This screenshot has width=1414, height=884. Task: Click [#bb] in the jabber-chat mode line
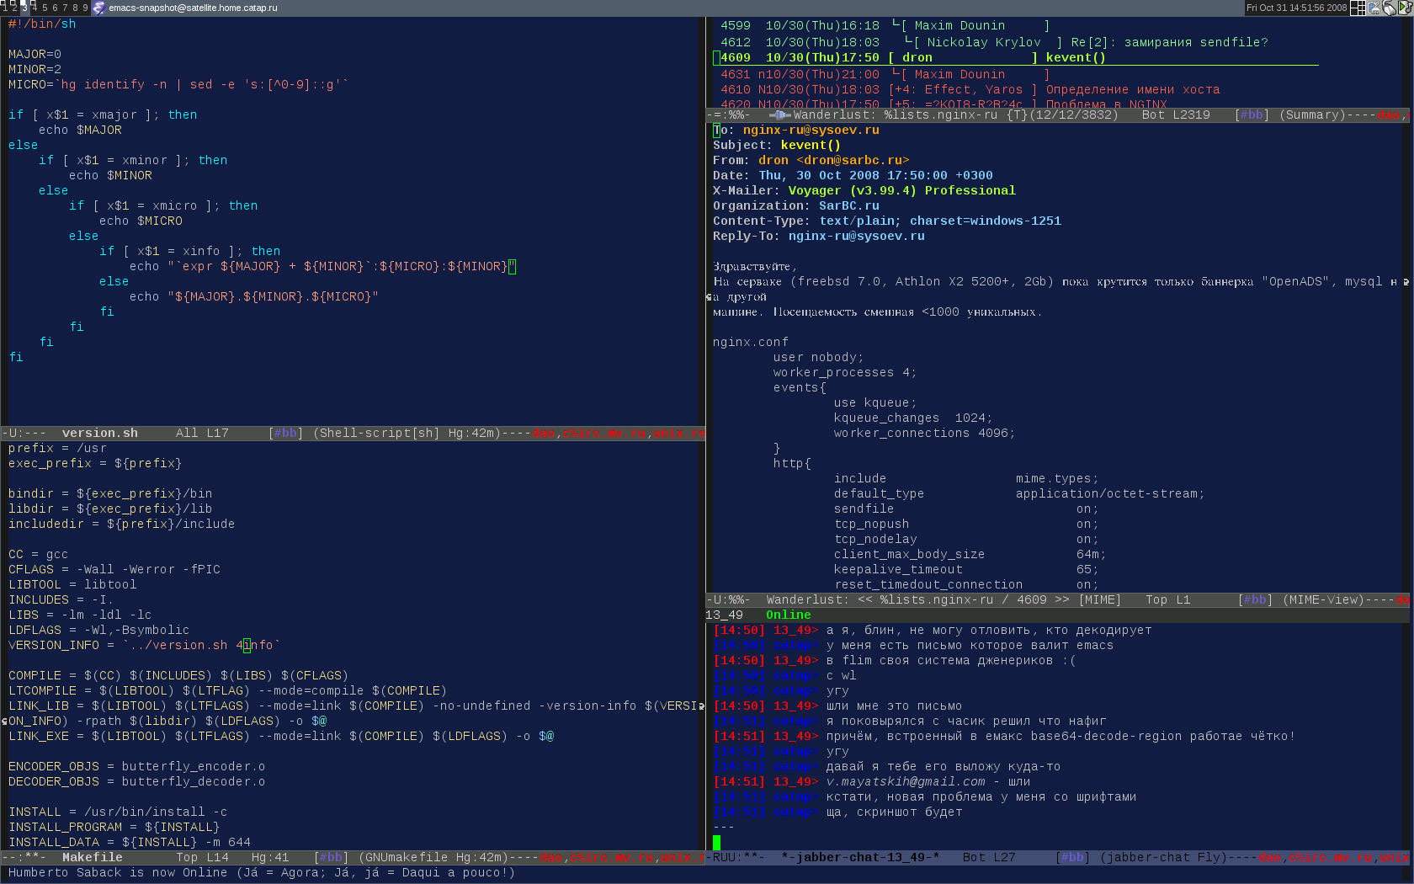click(1073, 857)
